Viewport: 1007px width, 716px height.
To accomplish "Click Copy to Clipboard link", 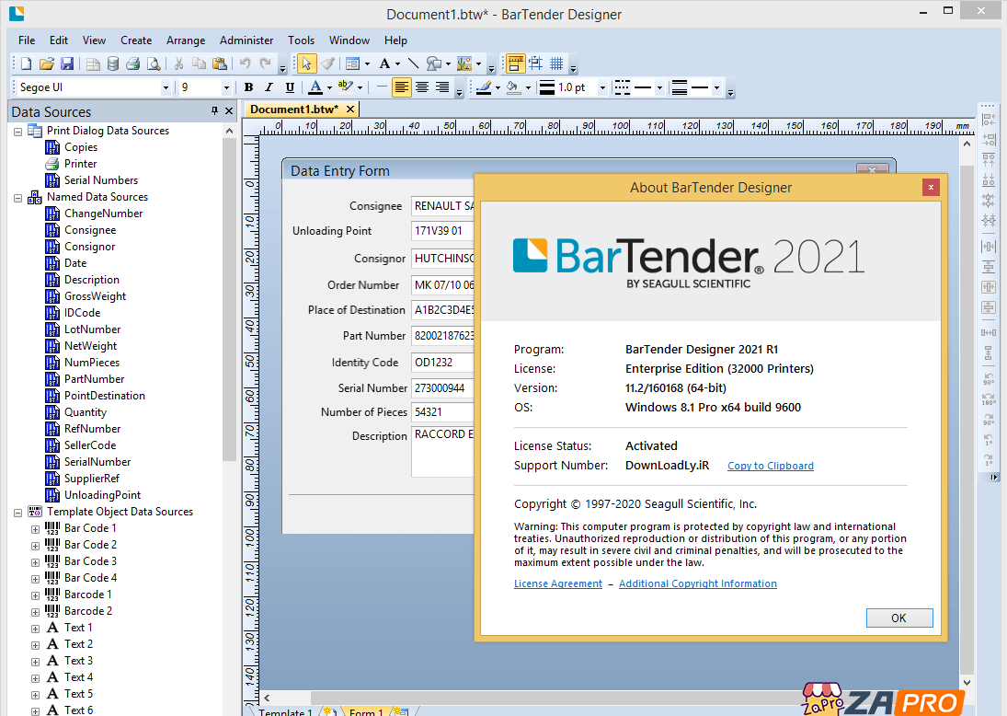I will pyautogui.click(x=770, y=466).
